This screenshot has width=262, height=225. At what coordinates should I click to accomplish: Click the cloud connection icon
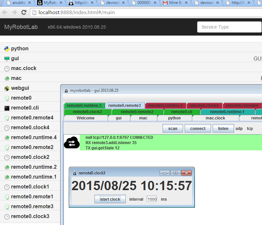pos(72,142)
